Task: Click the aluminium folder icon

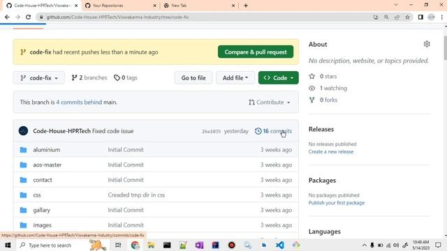Action: (23, 150)
